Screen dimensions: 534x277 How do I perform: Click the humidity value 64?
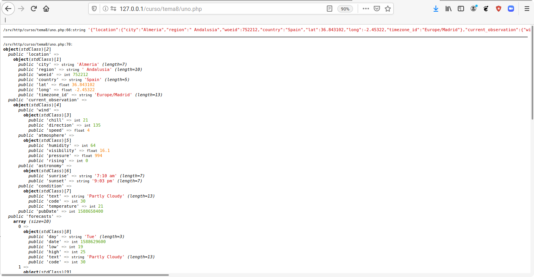tap(93, 145)
